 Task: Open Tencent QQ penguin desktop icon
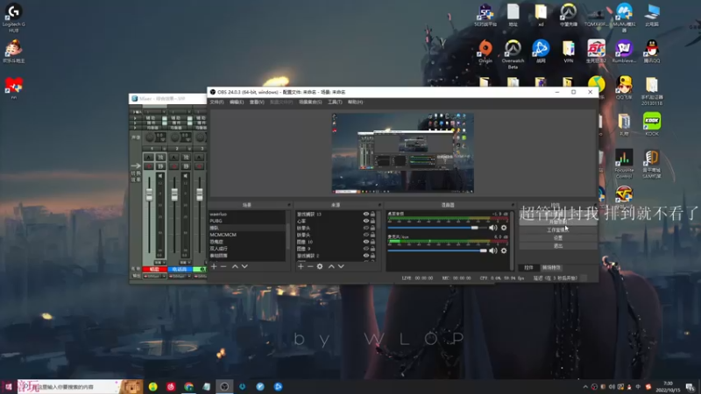pyautogui.click(x=652, y=51)
